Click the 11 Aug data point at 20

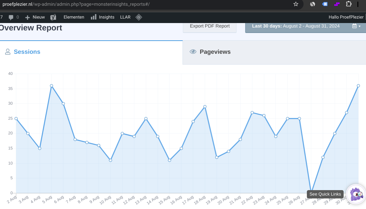[122, 133]
